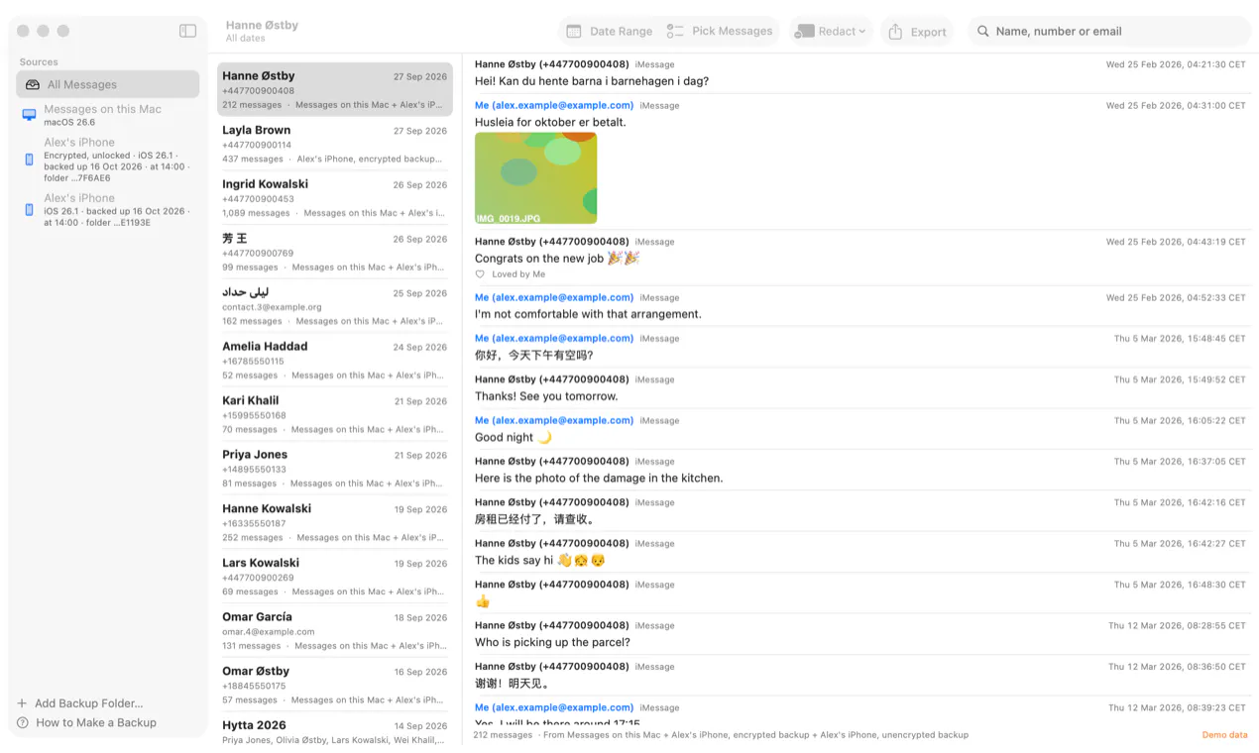Click the kitchen damage photo message text
The width and height of the screenshot is (1259, 753).
pos(599,478)
